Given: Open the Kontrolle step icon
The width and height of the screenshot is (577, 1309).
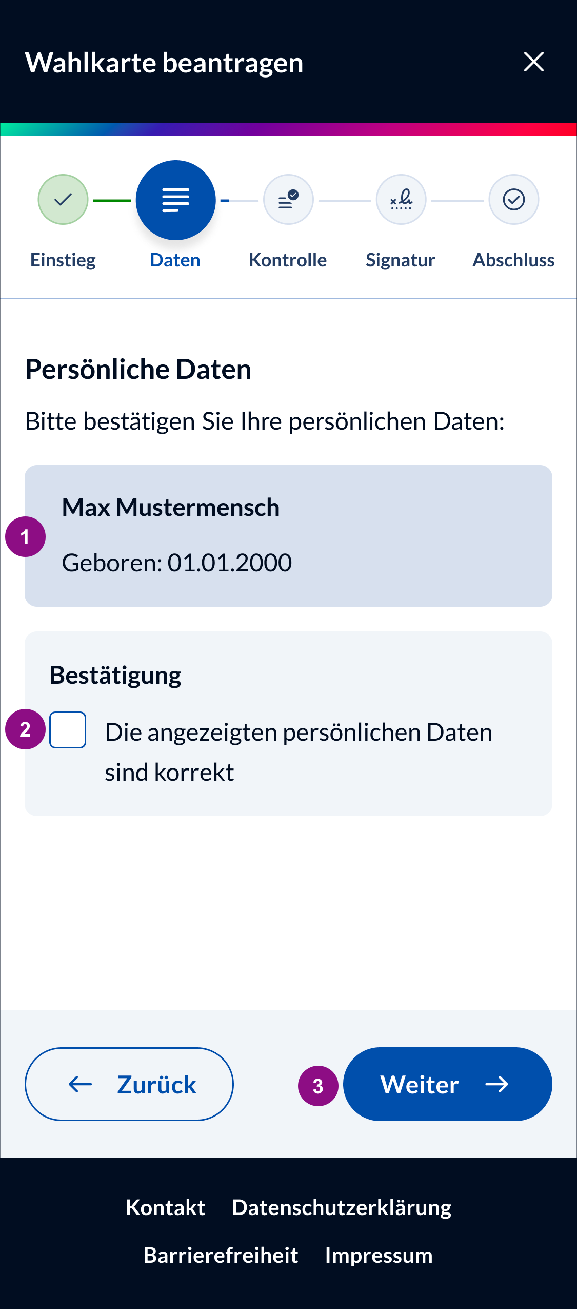Looking at the screenshot, I should [x=288, y=200].
